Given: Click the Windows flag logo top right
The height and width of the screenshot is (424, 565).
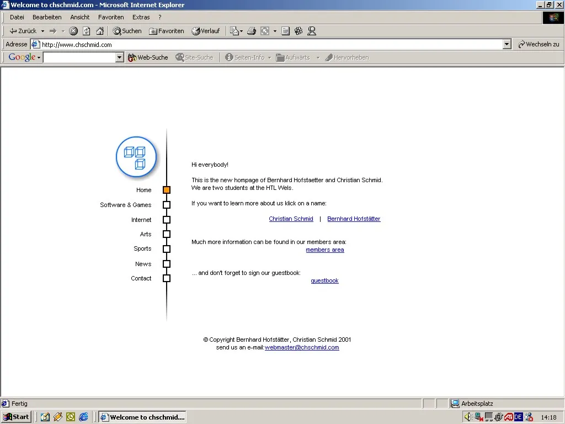Looking at the screenshot, I should click(x=553, y=17).
